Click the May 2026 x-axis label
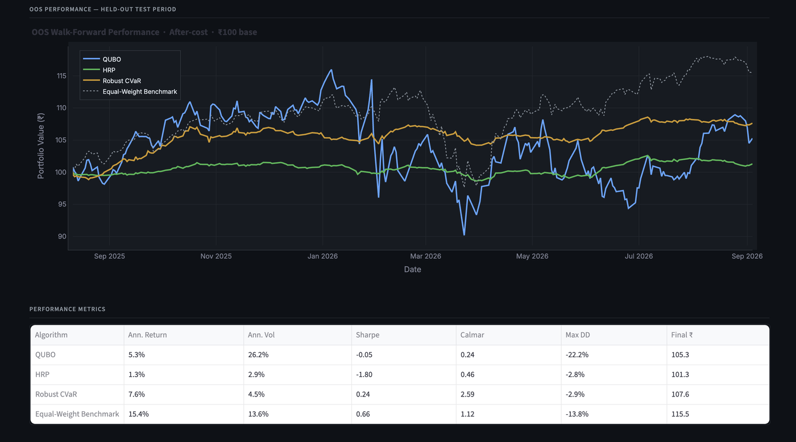Viewport: 796px width, 442px height. point(532,256)
